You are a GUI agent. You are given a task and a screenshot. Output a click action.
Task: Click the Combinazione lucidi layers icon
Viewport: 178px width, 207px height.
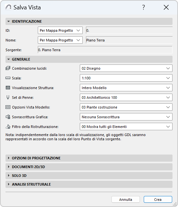pyautogui.click(x=8, y=68)
